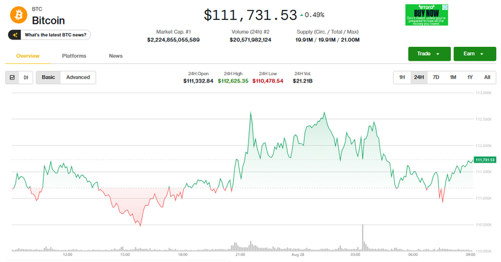The image size is (501, 262).
Task: Show the All time range
Action: tap(487, 78)
